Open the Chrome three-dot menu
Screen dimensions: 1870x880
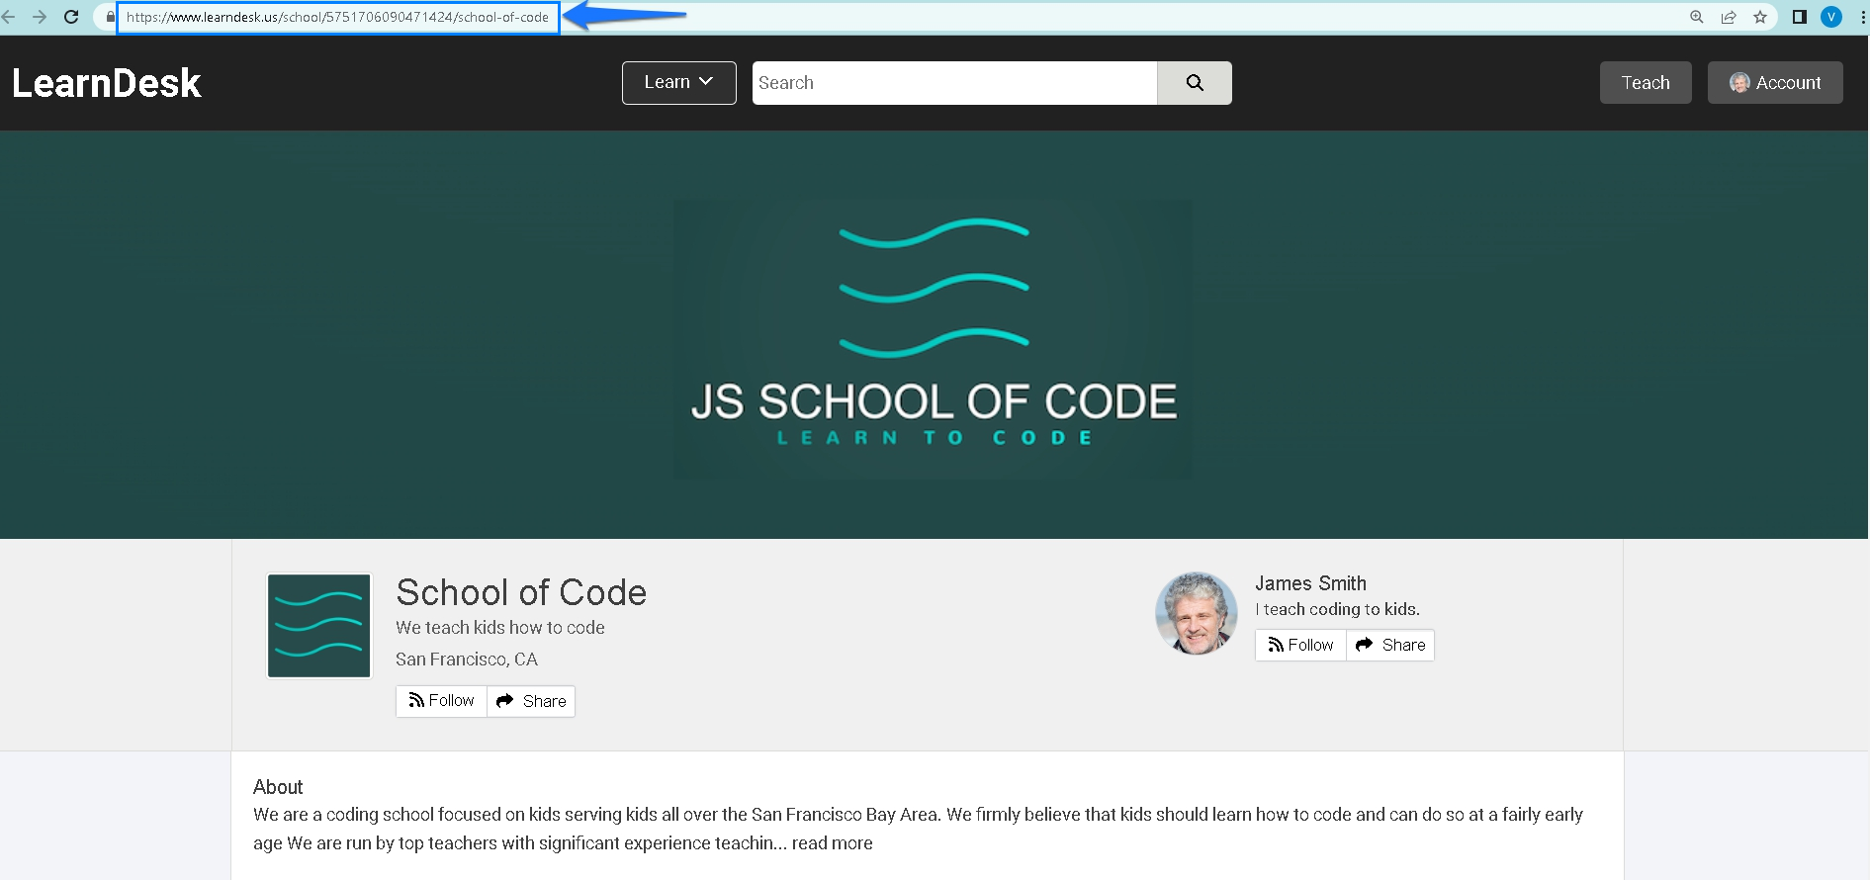[1863, 17]
